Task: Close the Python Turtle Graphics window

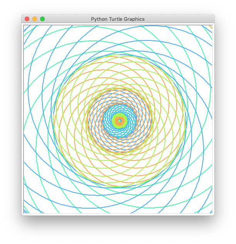Action: (x=27, y=19)
